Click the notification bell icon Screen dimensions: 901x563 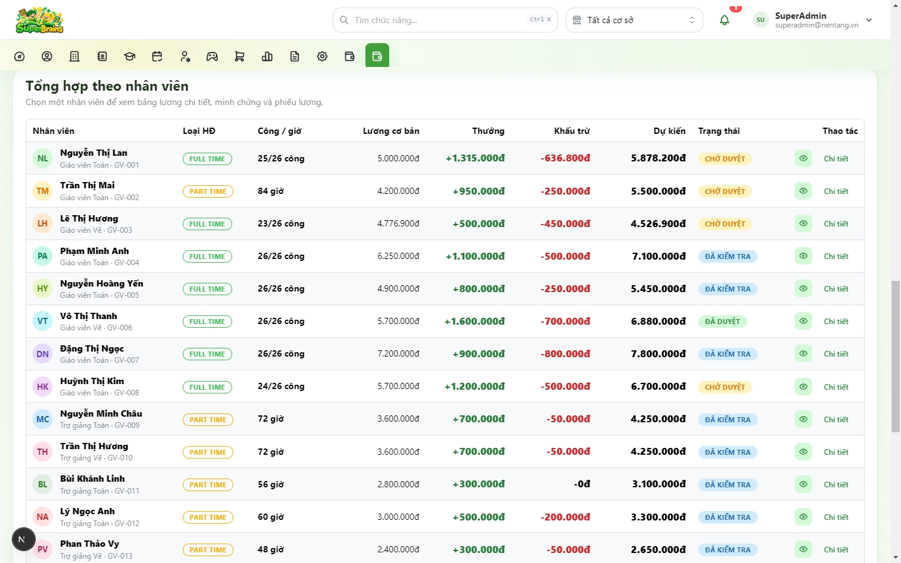point(725,20)
